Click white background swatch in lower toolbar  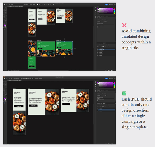tap(6, 100)
